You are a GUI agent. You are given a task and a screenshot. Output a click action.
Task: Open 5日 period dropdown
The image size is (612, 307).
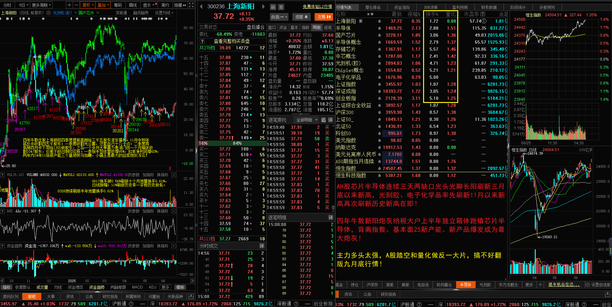tap(24, 5)
